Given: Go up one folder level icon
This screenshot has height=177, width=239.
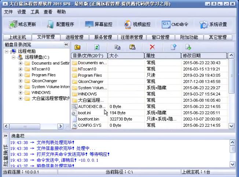Looking at the screenshot, I should [77, 47].
